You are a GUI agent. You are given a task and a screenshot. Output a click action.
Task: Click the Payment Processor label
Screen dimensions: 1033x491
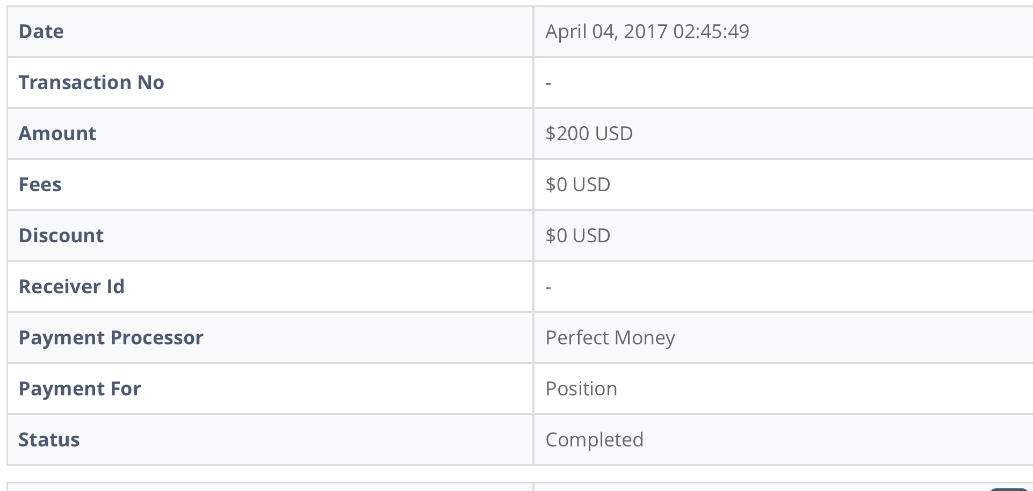[111, 338]
